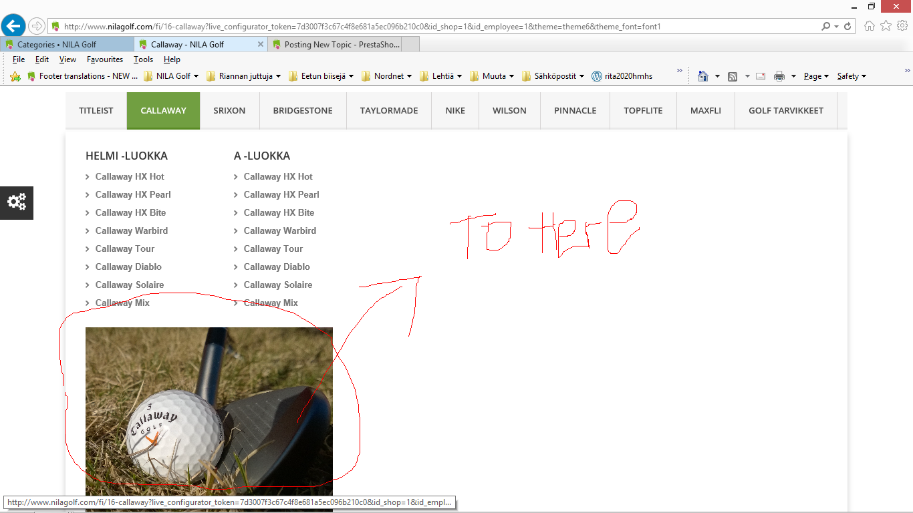
Task: Expand the Muuta favourites folder
Action: click(492, 76)
